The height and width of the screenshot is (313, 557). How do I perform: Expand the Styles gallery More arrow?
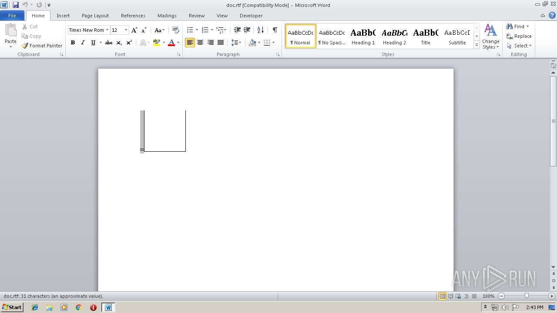tap(477, 45)
